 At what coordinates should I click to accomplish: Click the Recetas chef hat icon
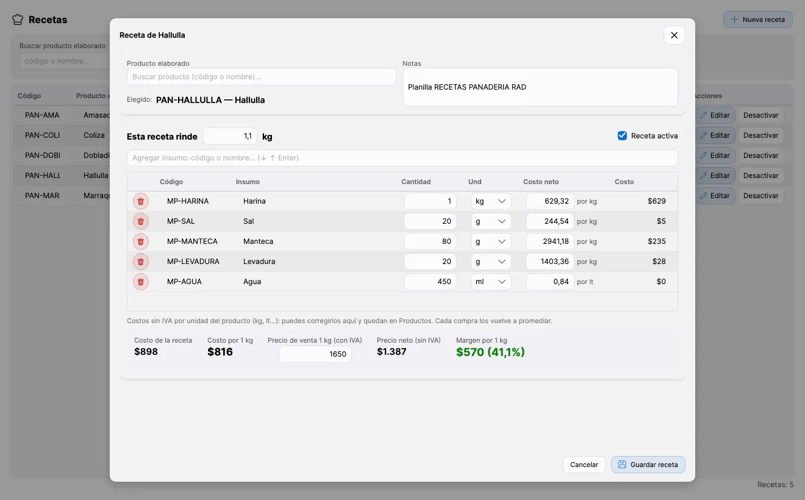(x=18, y=20)
